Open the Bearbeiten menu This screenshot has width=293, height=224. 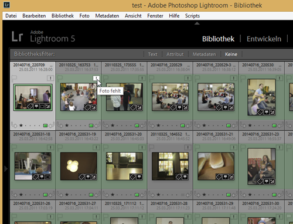click(34, 16)
